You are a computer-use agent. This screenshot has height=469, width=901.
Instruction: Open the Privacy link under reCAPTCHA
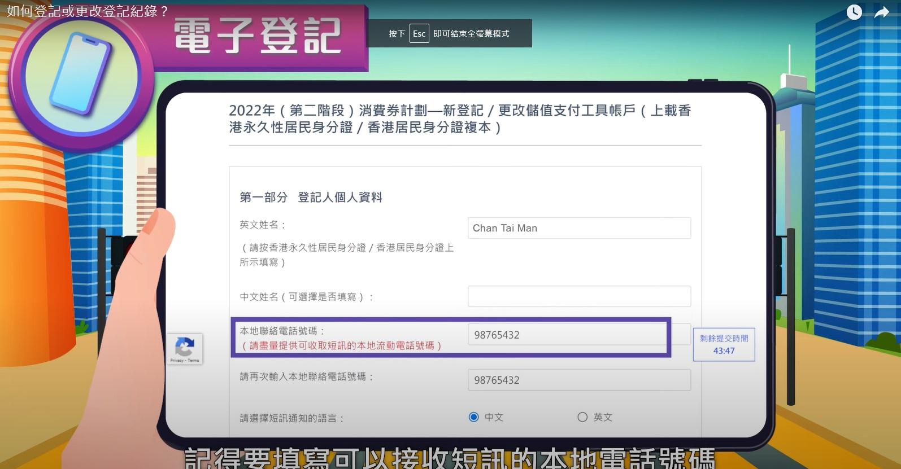point(176,360)
